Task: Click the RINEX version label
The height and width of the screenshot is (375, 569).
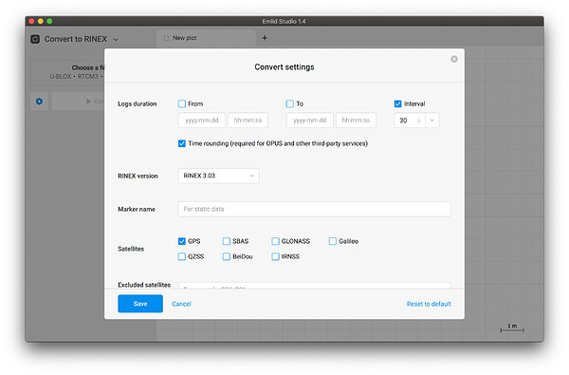Action: 138,176
